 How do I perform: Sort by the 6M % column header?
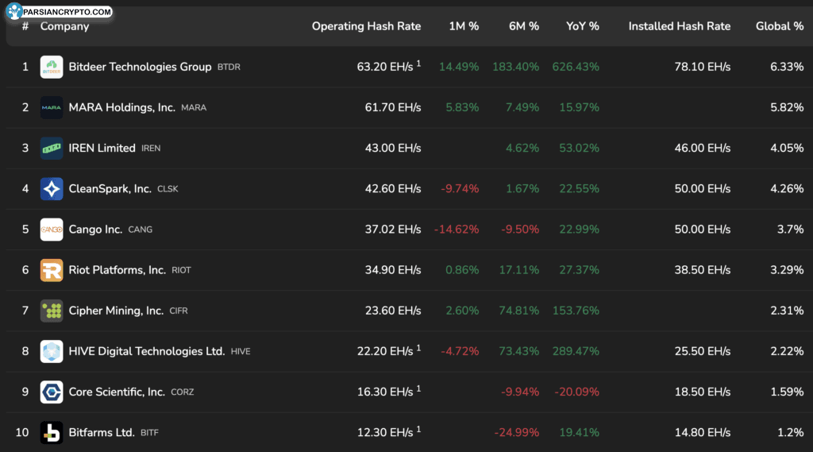click(x=524, y=26)
